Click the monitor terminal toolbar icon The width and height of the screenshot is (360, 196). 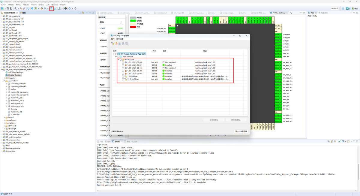pos(28,8)
